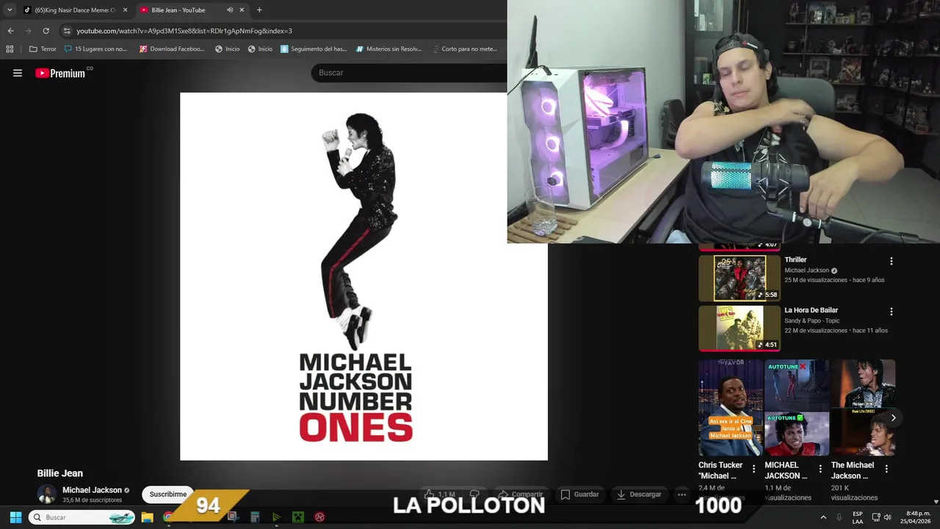
Task: Open the YouTube hamburger guide menu
Action: click(18, 73)
